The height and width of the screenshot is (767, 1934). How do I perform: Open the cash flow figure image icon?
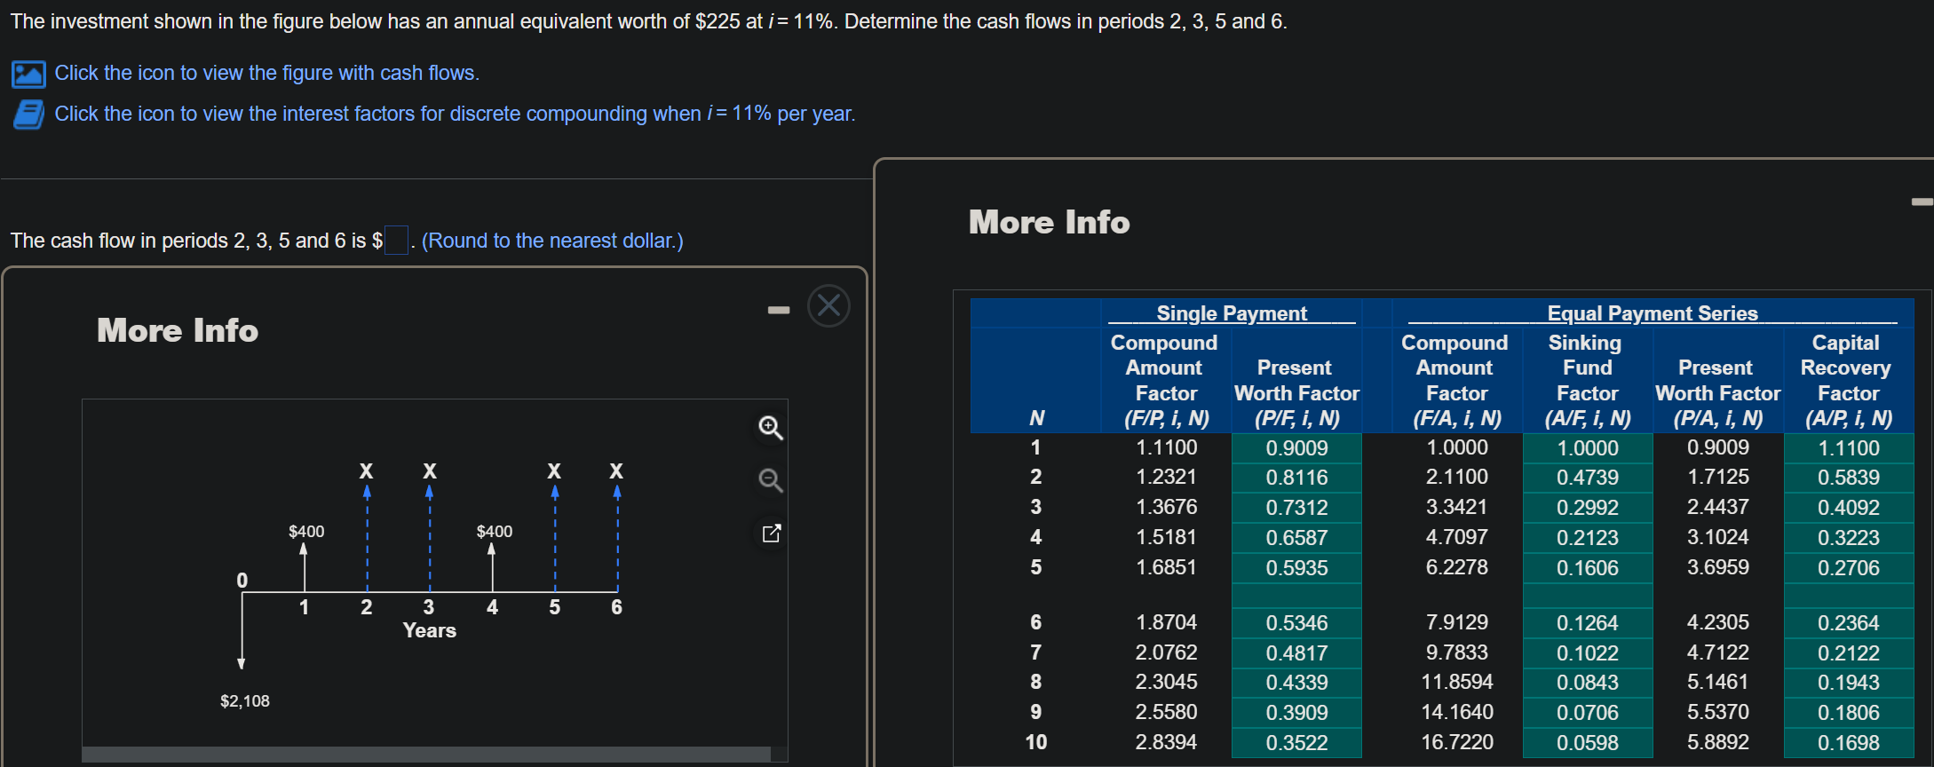28,74
